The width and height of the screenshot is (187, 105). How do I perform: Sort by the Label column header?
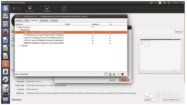point(78,24)
